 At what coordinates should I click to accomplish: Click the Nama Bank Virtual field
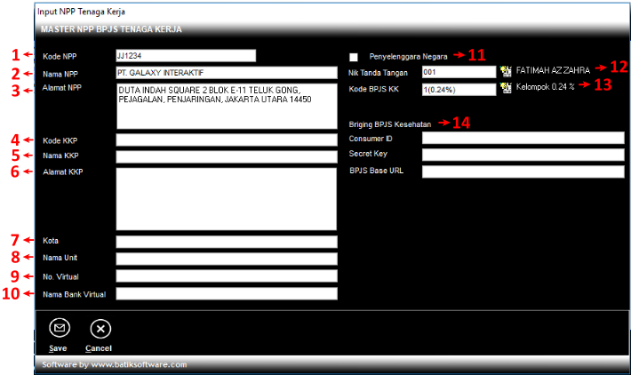pos(227,293)
